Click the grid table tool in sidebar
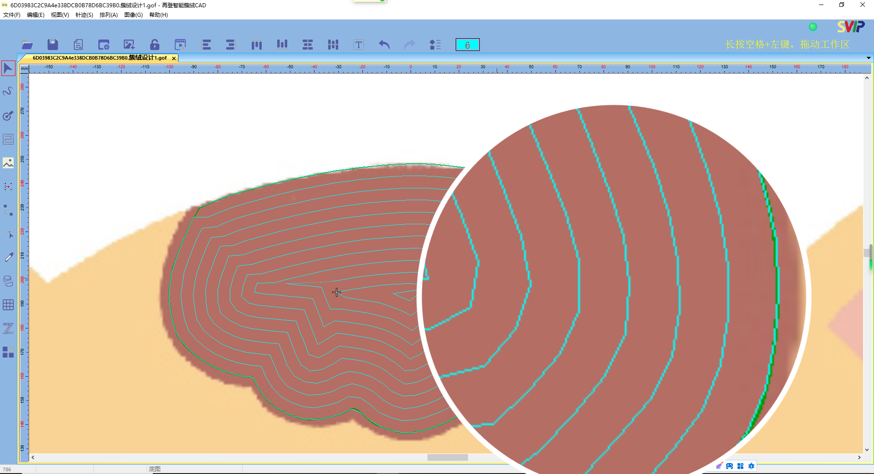 click(8, 305)
